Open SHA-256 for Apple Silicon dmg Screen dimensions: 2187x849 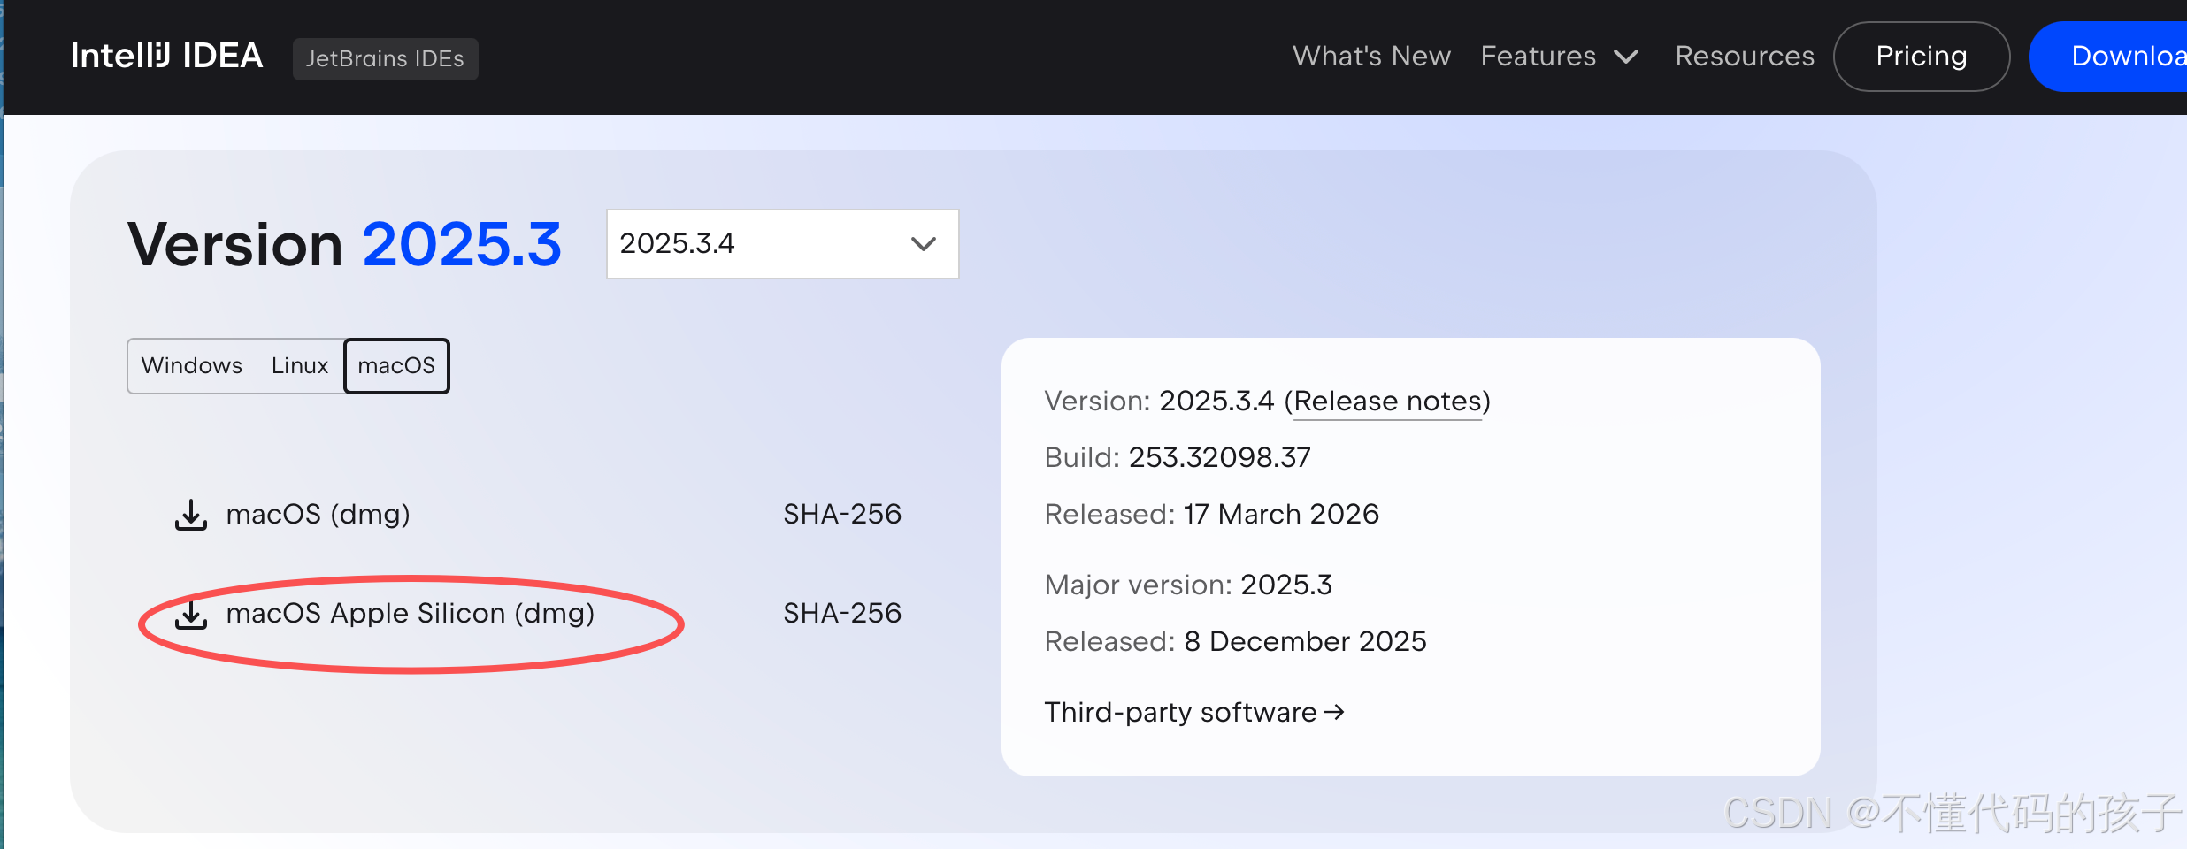(842, 613)
